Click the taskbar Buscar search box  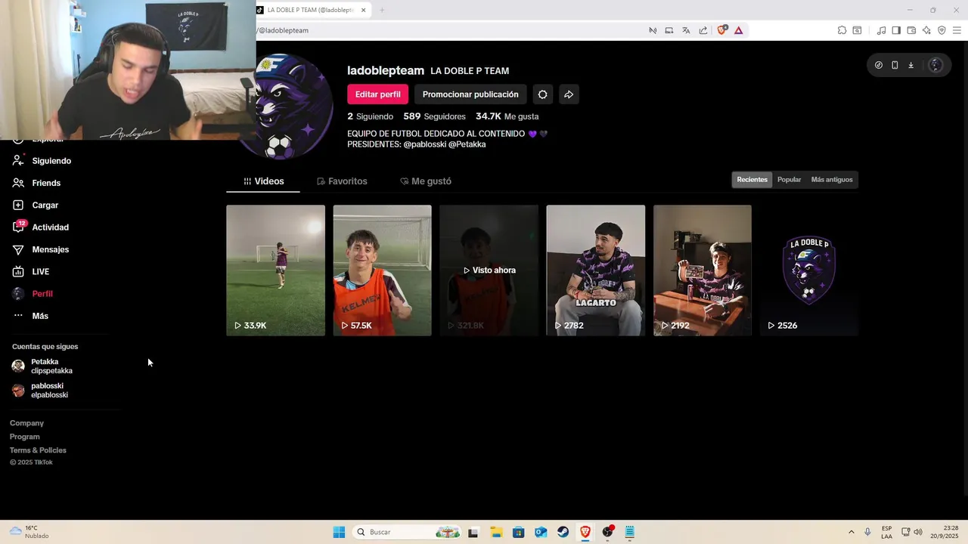pos(405,532)
